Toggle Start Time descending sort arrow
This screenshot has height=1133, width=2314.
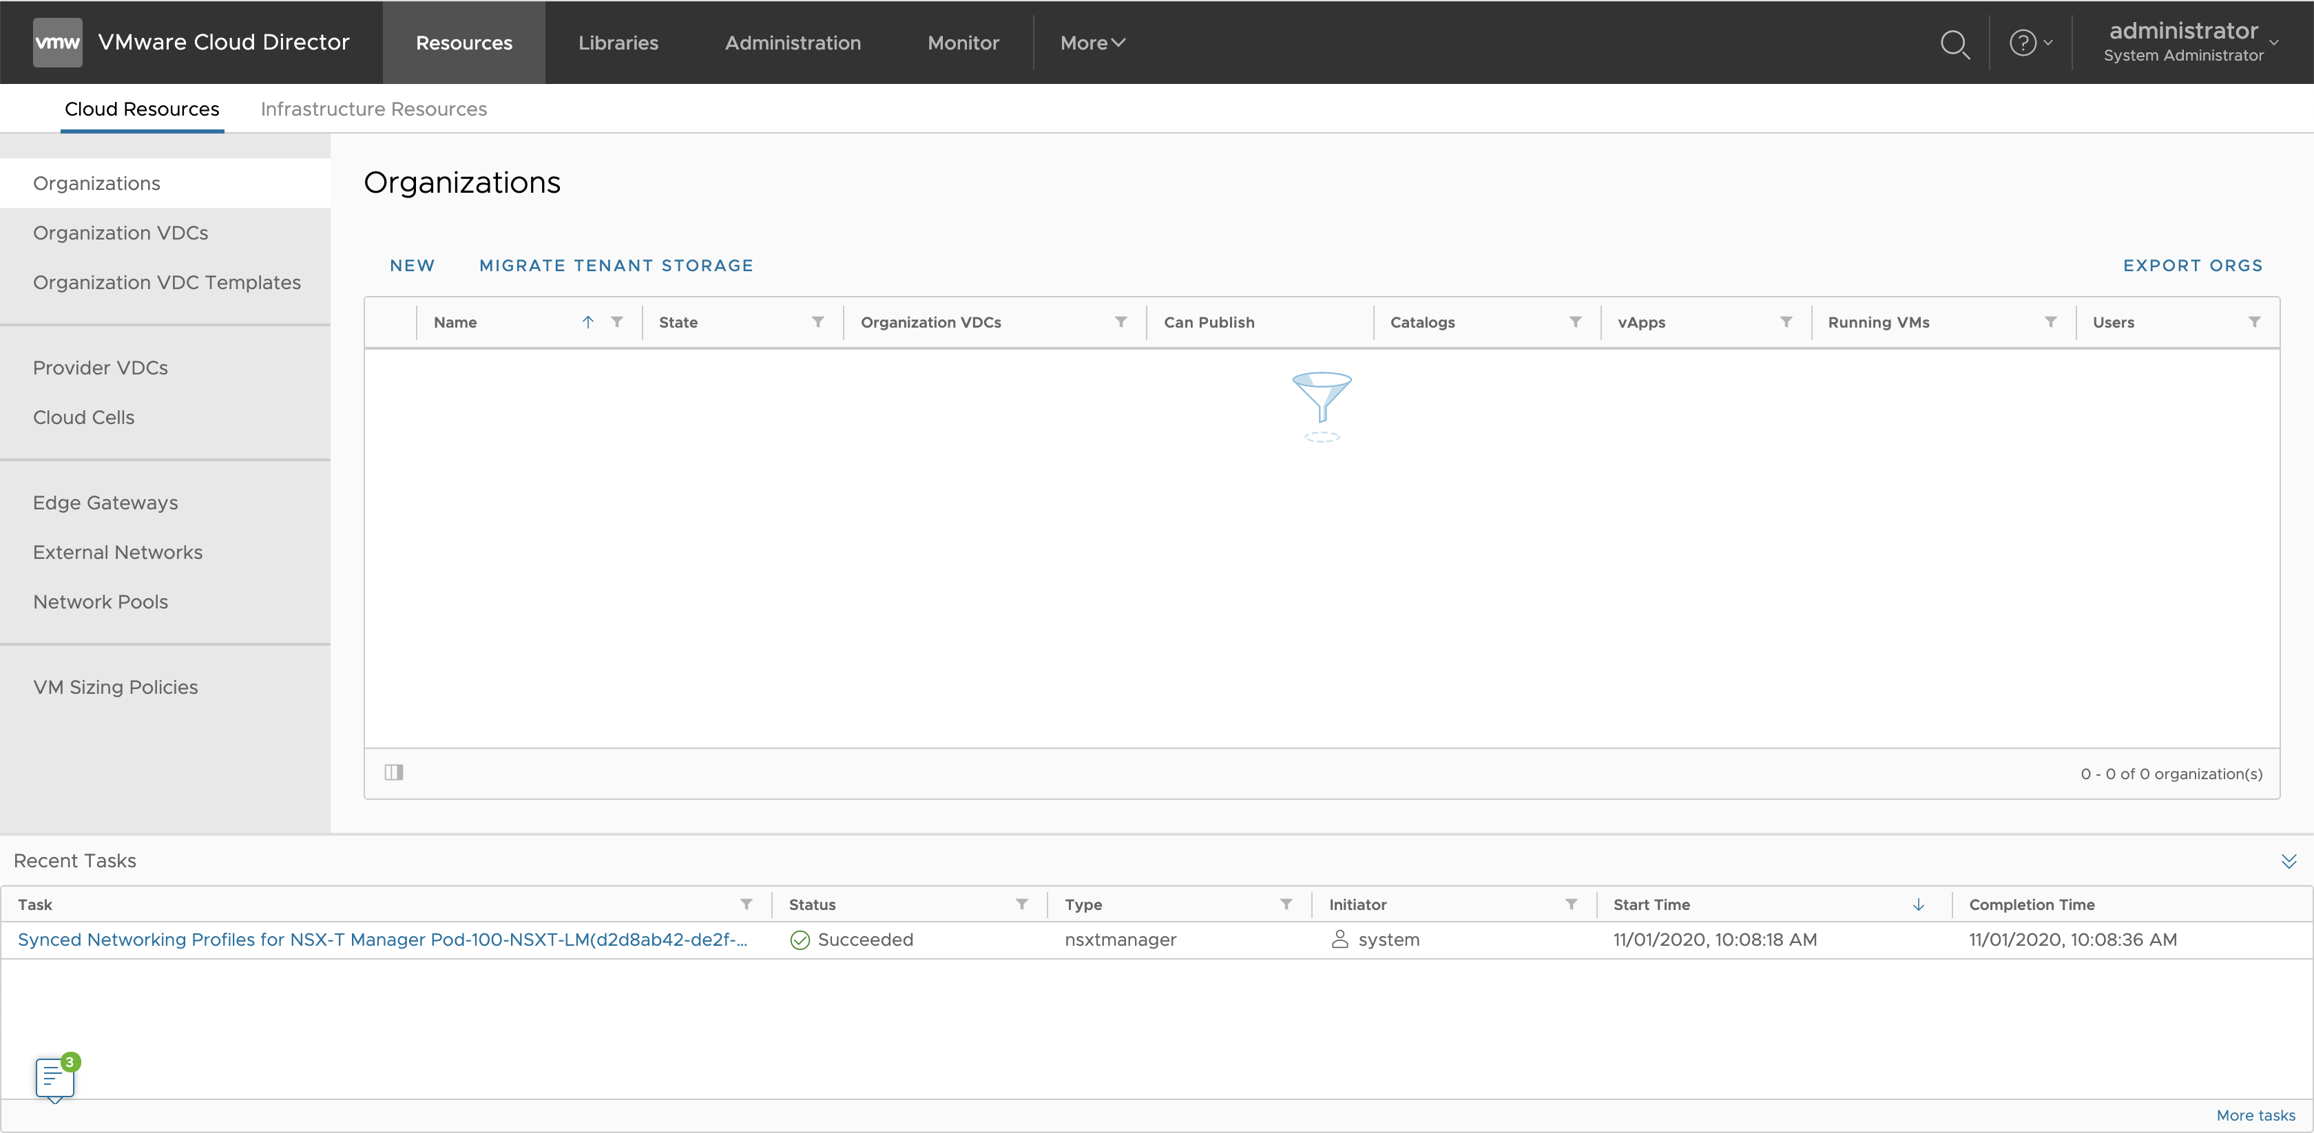[x=1918, y=904]
